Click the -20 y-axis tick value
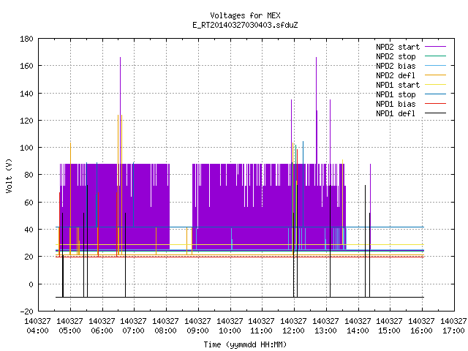468x351 pixels. tap(26, 312)
